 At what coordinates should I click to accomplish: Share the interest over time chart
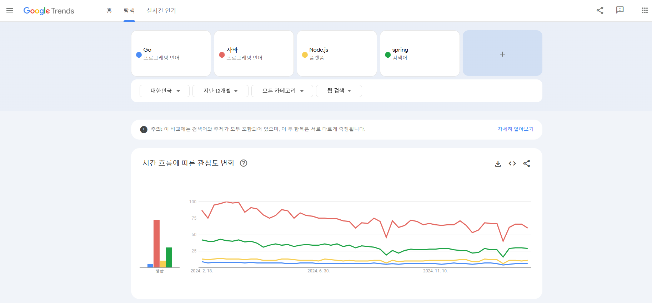click(x=526, y=163)
